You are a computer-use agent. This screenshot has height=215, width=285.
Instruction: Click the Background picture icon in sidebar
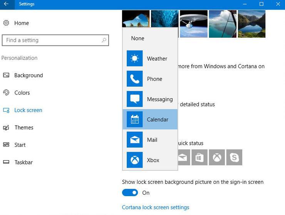(x=6, y=75)
